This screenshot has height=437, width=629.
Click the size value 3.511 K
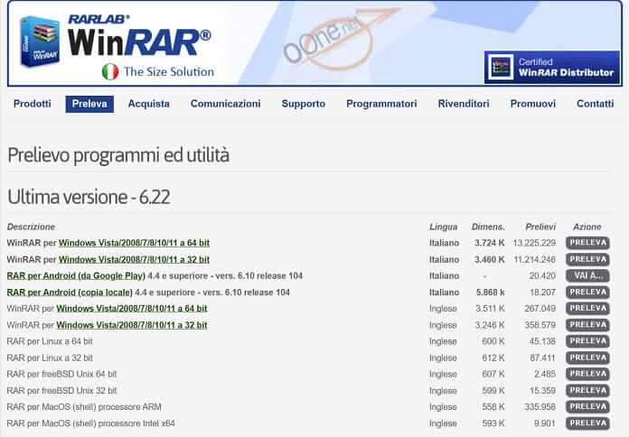click(x=490, y=309)
